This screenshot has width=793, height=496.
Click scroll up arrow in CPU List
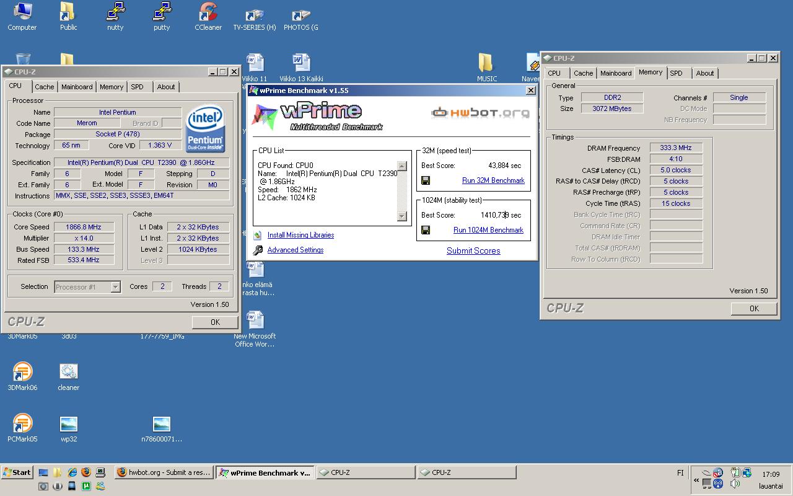coord(401,166)
